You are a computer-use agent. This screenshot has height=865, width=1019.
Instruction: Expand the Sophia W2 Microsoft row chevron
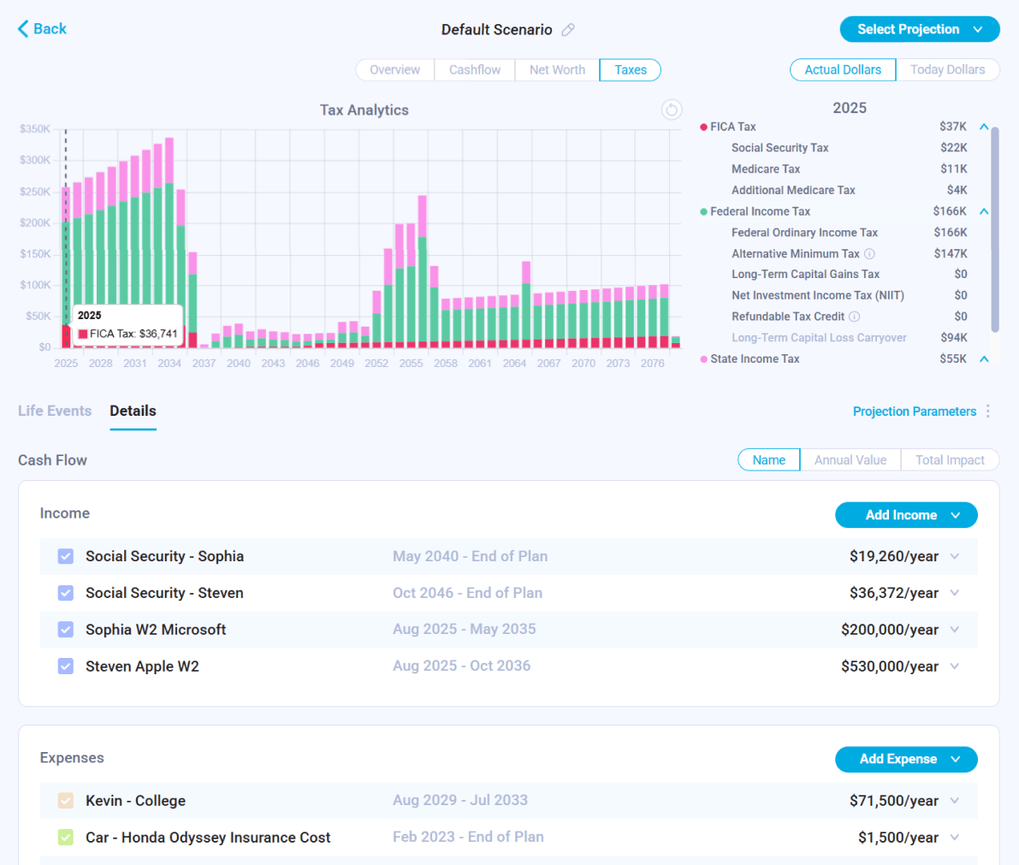coord(955,630)
